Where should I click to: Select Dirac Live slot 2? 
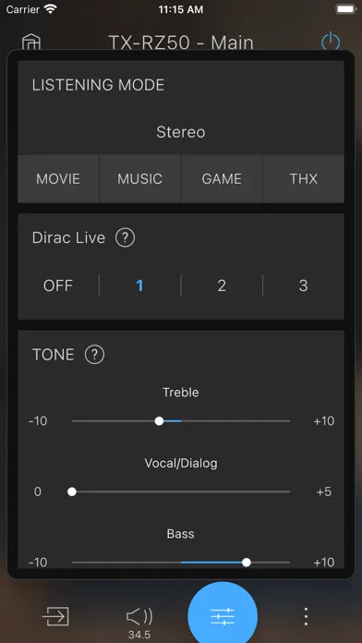tap(222, 285)
